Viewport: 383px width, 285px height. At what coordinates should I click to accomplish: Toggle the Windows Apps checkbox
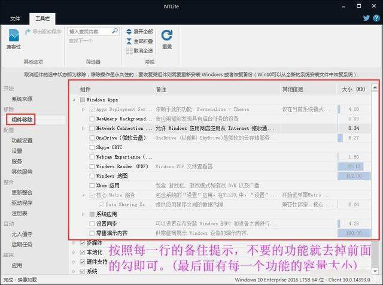pyautogui.click(x=83, y=100)
